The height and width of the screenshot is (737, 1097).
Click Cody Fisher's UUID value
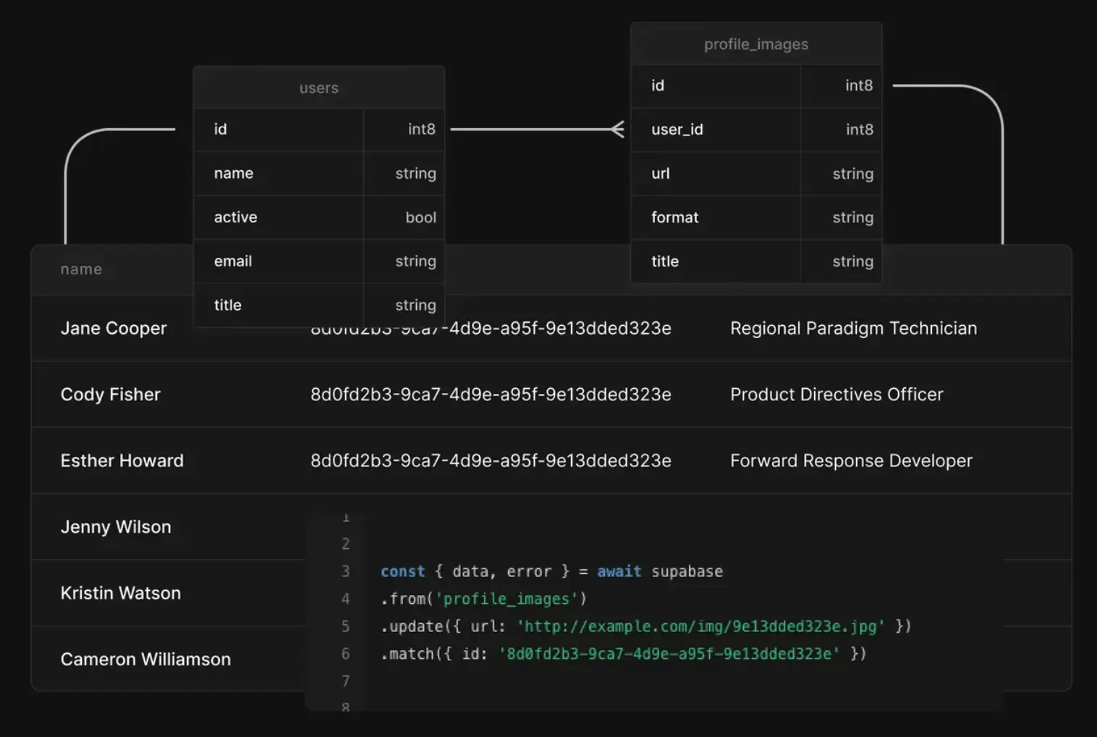tap(491, 395)
